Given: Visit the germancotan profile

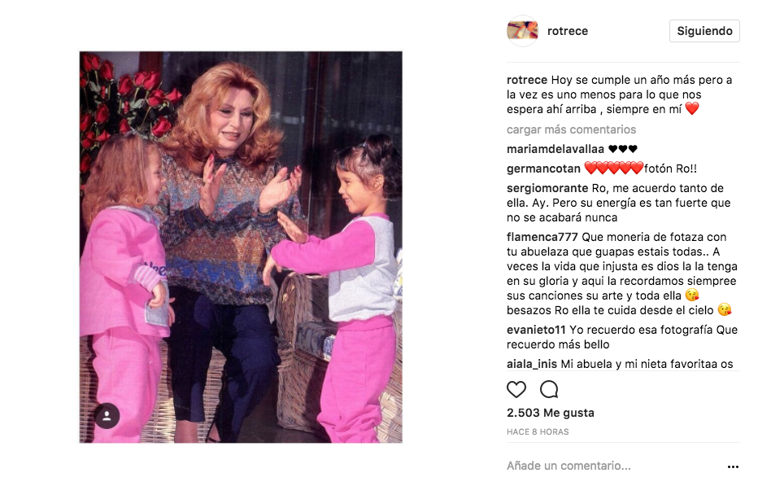Looking at the screenshot, I should (543, 169).
